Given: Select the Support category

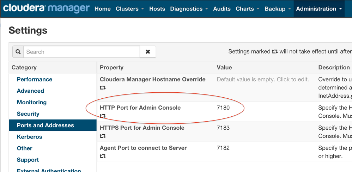Looking at the screenshot, I should coord(28,160).
